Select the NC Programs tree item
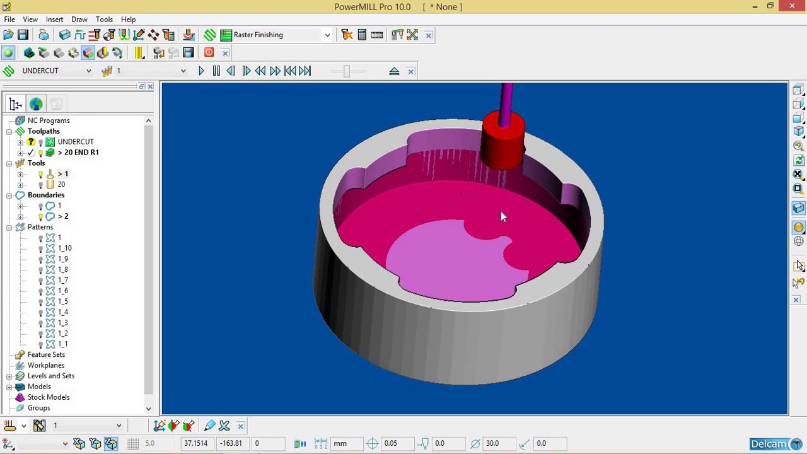The height and width of the screenshot is (454, 807). pyautogui.click(x=49, y=120)
